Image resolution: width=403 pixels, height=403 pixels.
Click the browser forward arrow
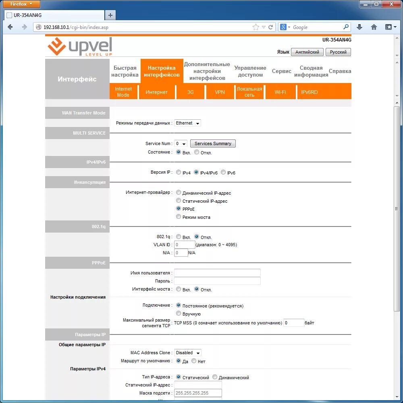pos(25,27)
